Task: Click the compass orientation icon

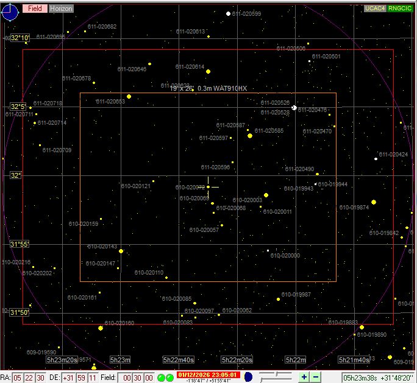Action: tap(10, 11)
